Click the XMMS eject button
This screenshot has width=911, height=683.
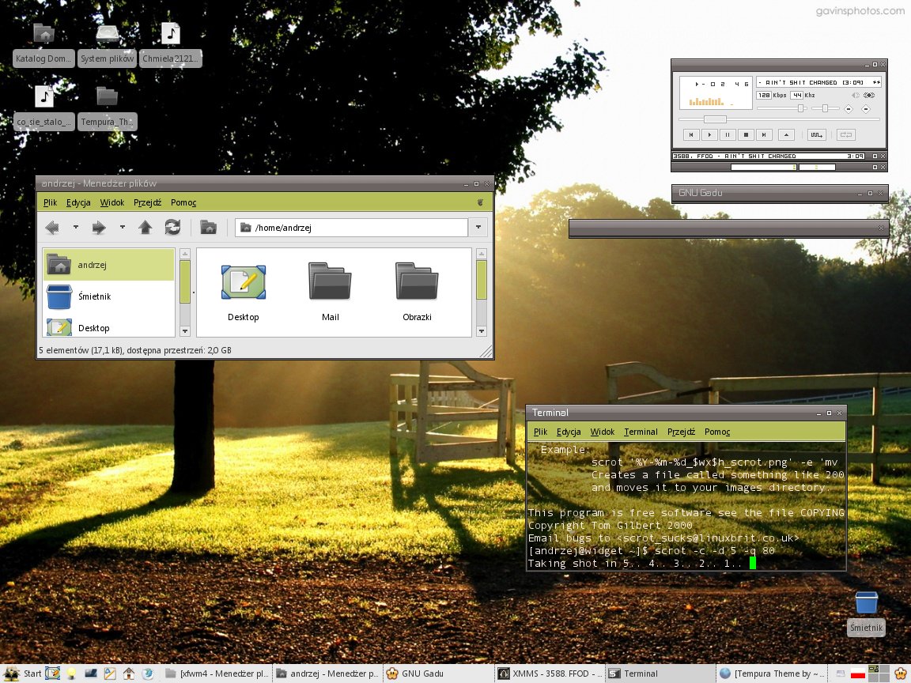tap(786, 134)
